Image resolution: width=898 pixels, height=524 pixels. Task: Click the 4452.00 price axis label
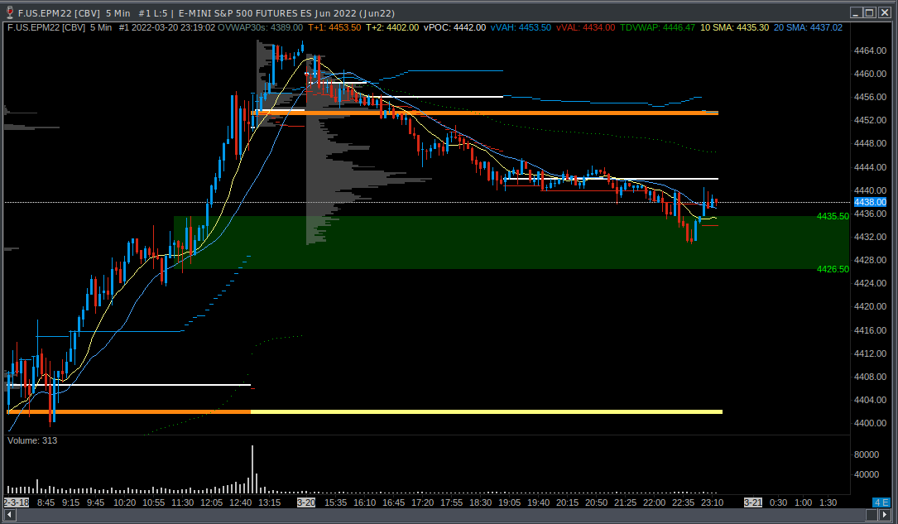pyautogui.click(x=870, y=120)
